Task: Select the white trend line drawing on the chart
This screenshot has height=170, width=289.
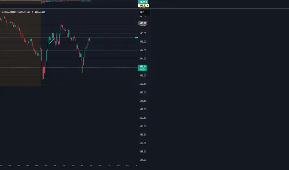Action: point(52,40)
